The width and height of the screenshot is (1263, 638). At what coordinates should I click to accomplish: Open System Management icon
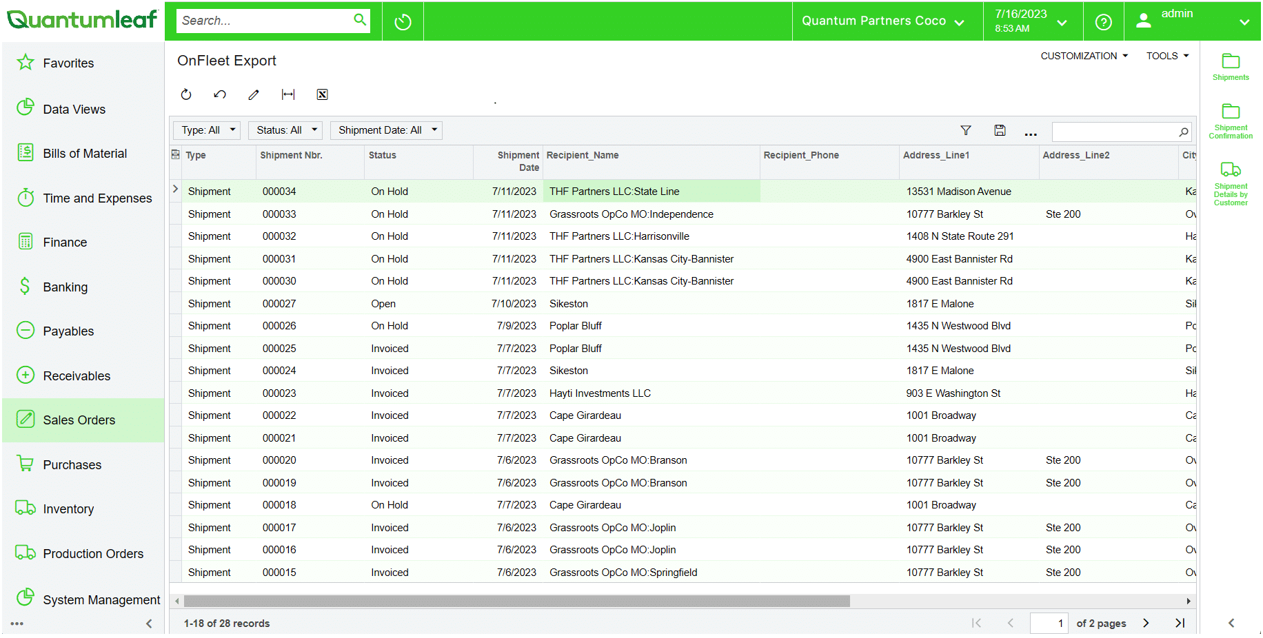pos(26,597)
